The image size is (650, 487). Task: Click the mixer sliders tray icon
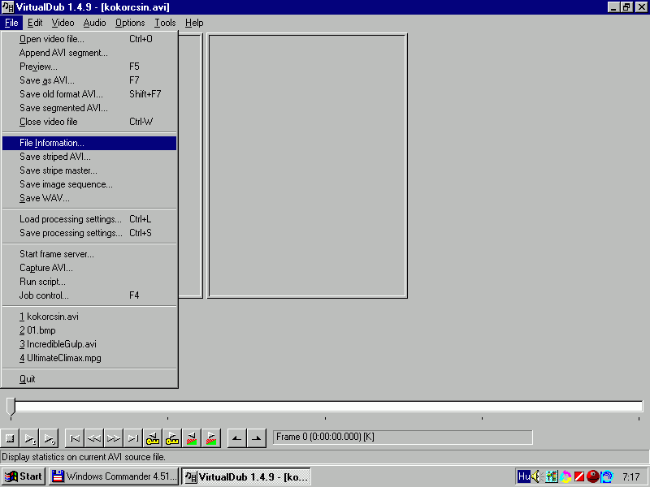click(552, 476)
